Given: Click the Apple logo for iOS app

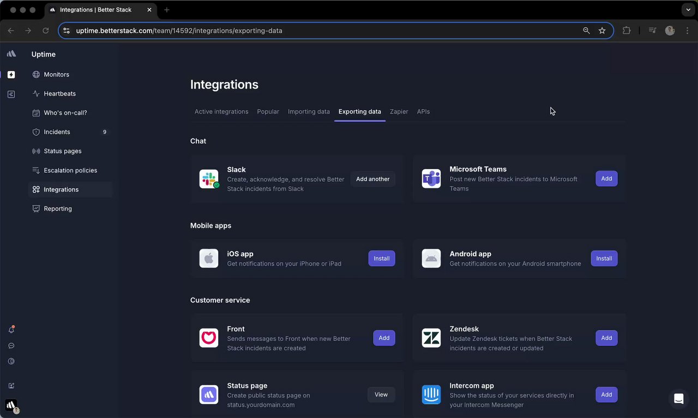Looking at the screenshot, I should 209,259.
